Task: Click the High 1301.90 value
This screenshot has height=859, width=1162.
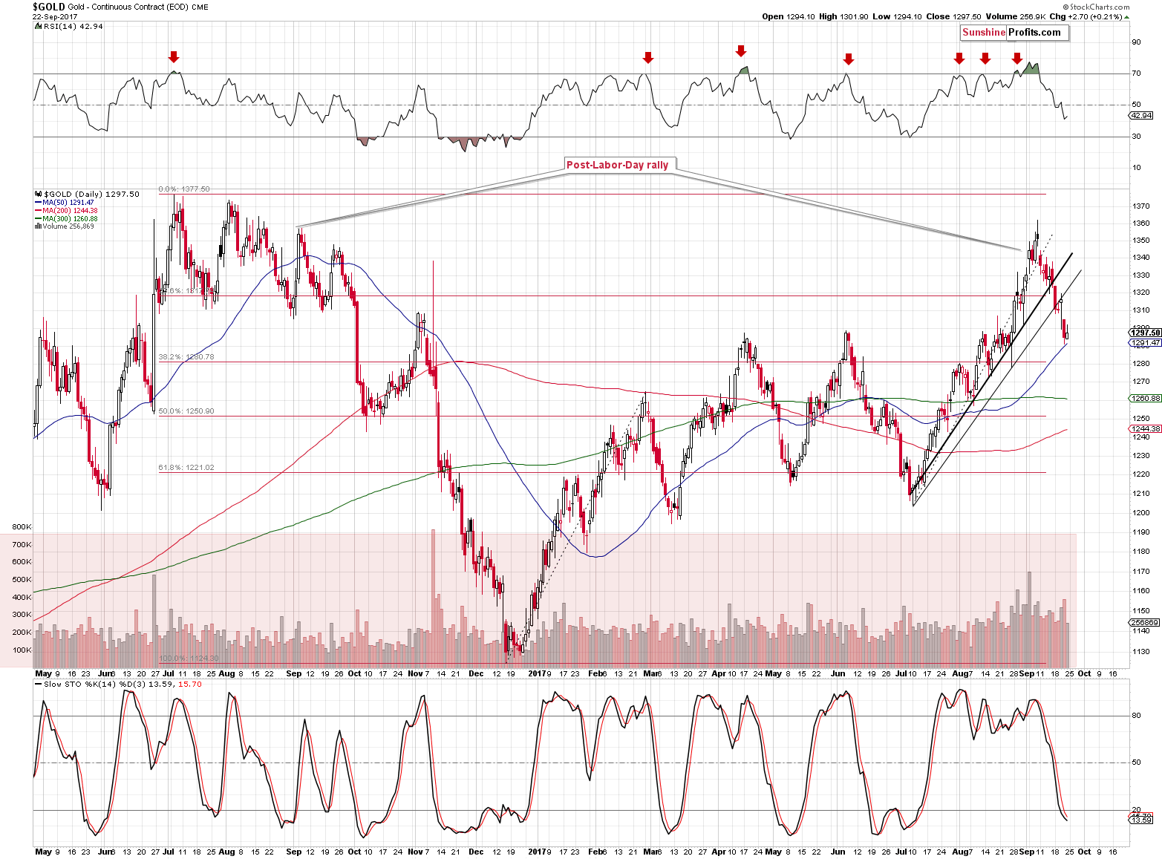Action: pos(843,16)
